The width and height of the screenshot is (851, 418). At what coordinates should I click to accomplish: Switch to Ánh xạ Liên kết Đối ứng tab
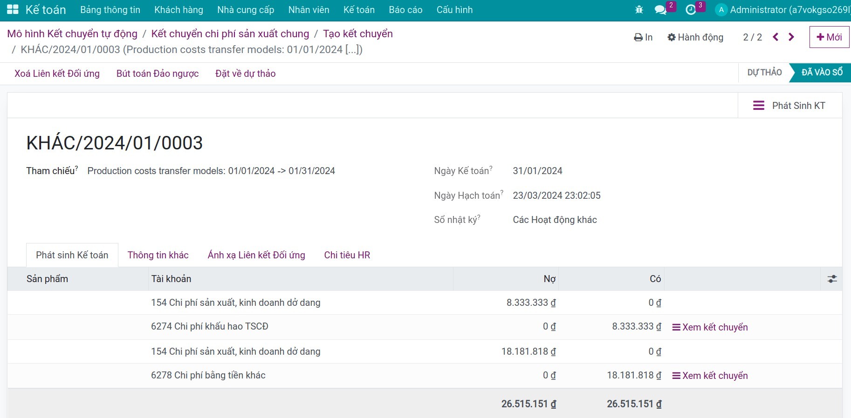point(256,255)
